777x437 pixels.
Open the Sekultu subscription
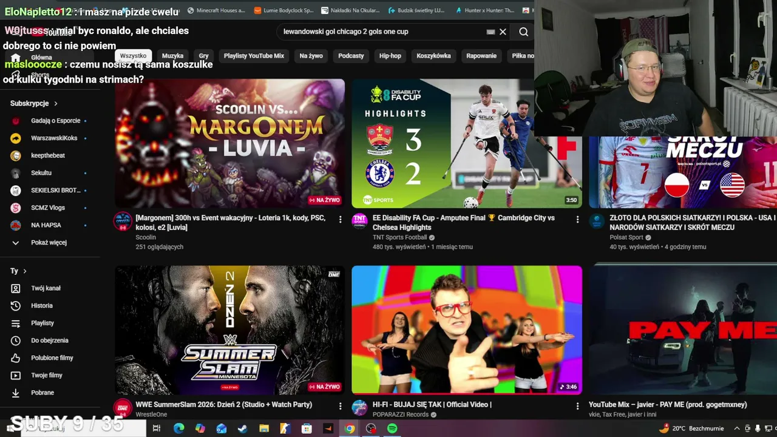point(41,173)
